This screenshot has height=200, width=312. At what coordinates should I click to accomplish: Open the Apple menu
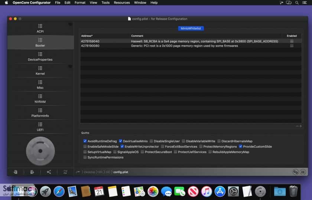tap(6, 3)
